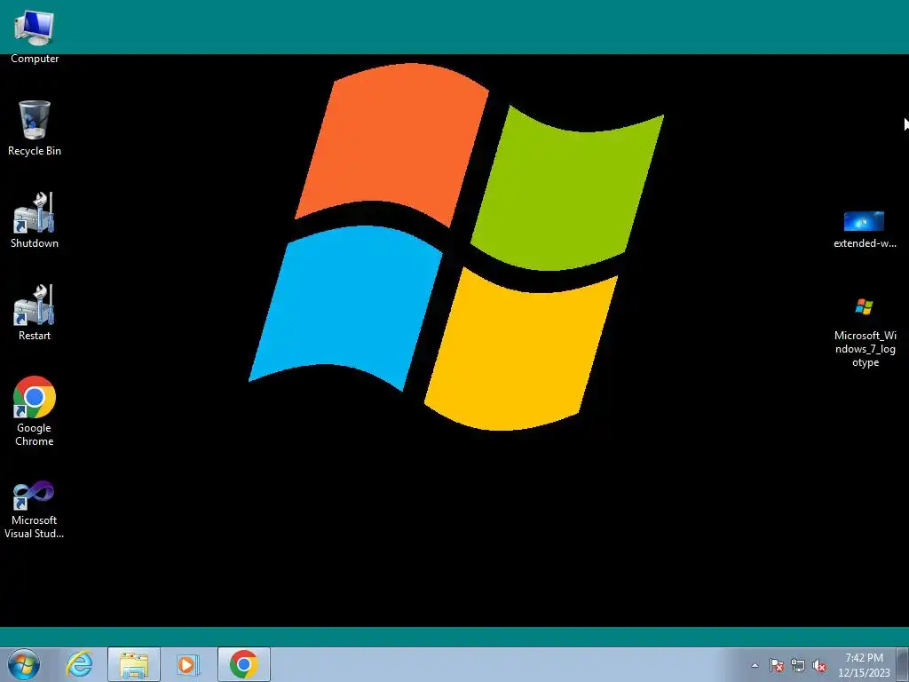Click the Show desktop button
The image size is (909, 682).
[903, 664]
